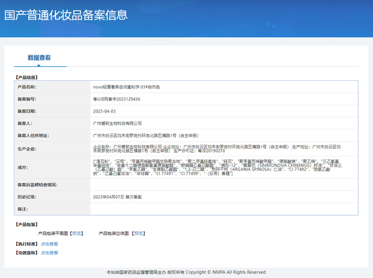The width and height of the screenshot is (373, 278).
Task: Click the filing date 2023-04-03
Action: tap(104, 111)
